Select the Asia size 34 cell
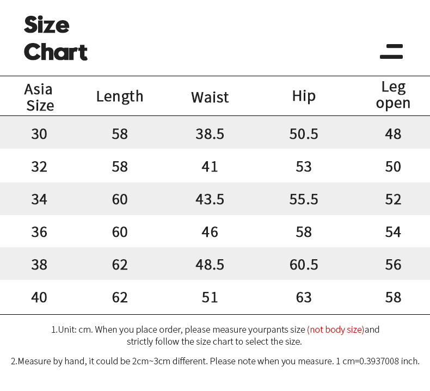Screen dimensions: 430x391 click(39, 199)
